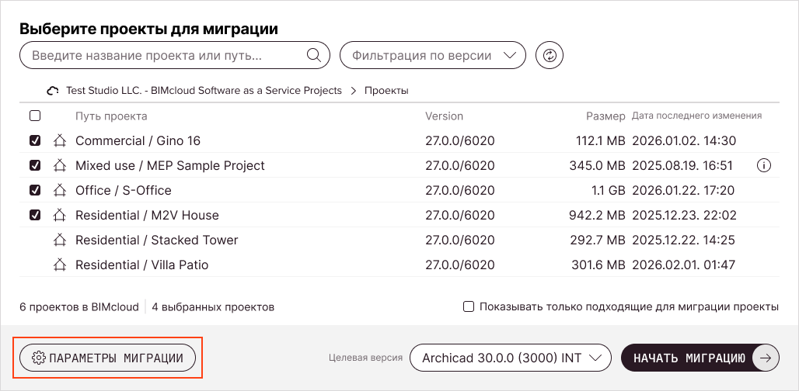Click the Целевая версия label
Viewport: 799px width, 391px height.
tap(366, 358)
